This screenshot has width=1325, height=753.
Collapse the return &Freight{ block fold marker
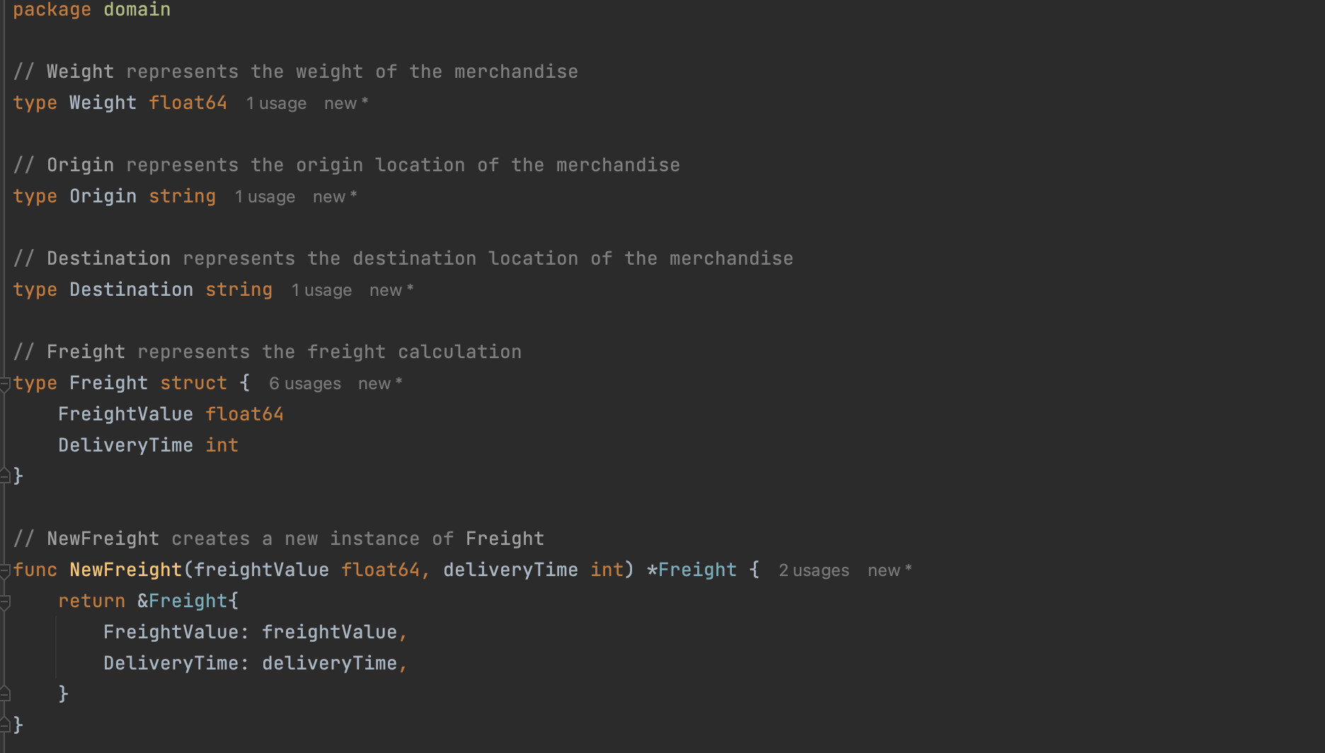4,602
